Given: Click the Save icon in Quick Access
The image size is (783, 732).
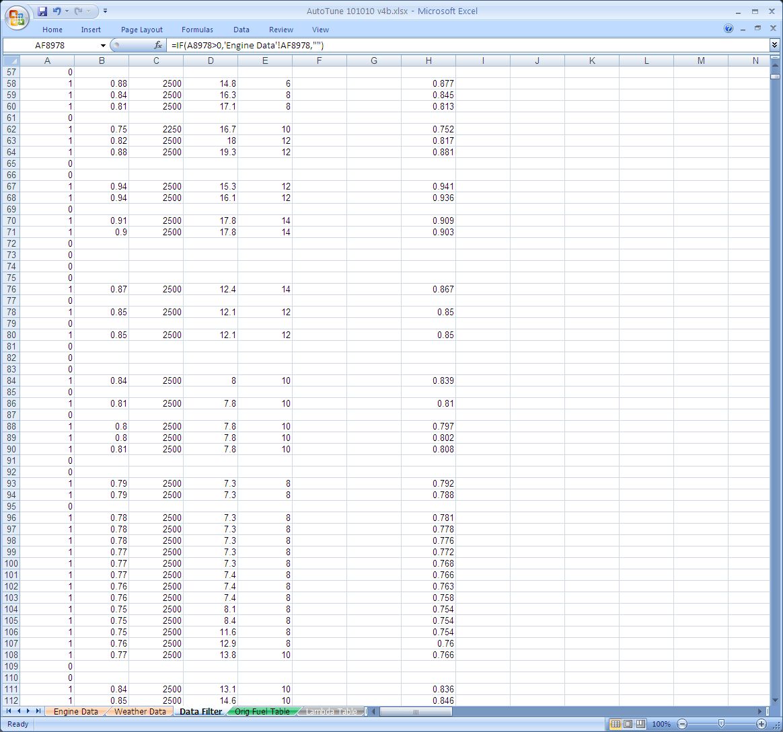Looking at the screenshot, I should (42, 11).
